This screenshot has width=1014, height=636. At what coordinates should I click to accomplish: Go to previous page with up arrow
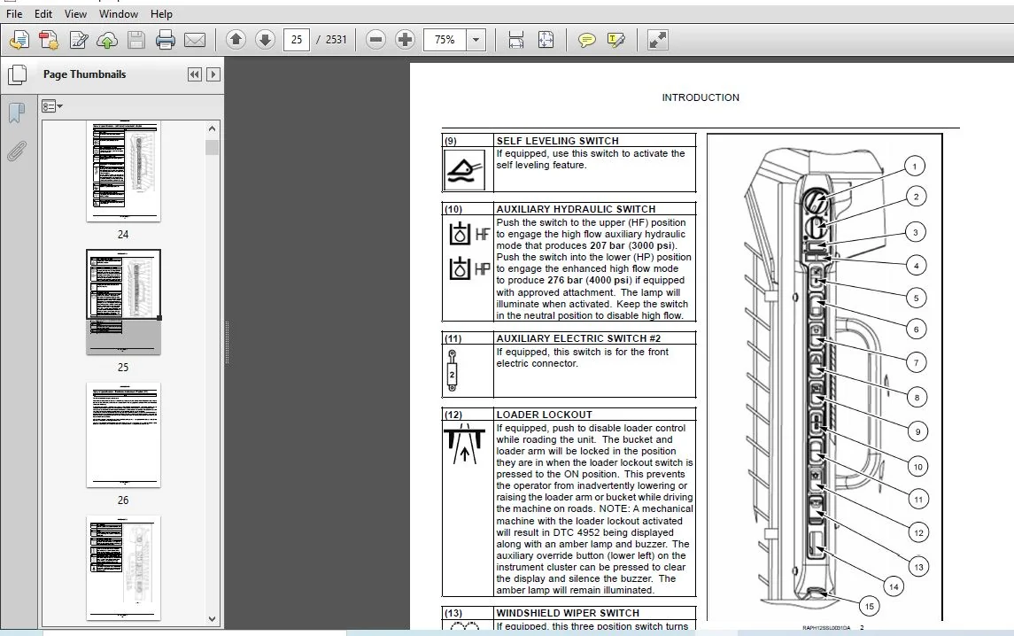(x=236, y=40)
